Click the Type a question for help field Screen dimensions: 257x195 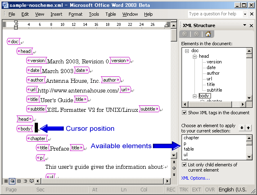pos(215,14)
